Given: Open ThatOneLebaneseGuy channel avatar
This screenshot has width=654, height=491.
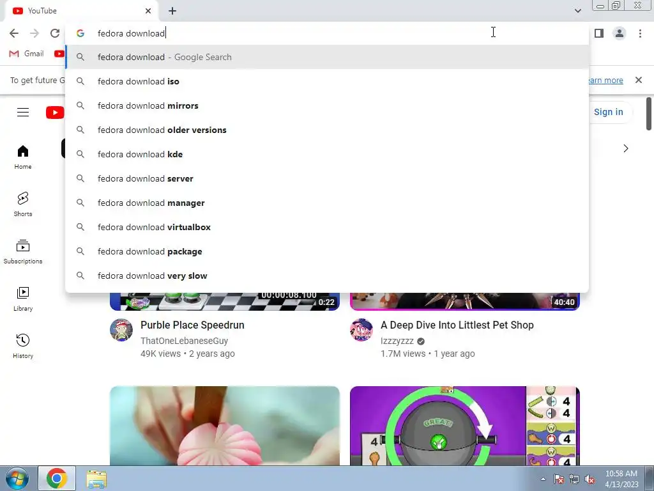Looking at the screenshot, I should 121,330.
